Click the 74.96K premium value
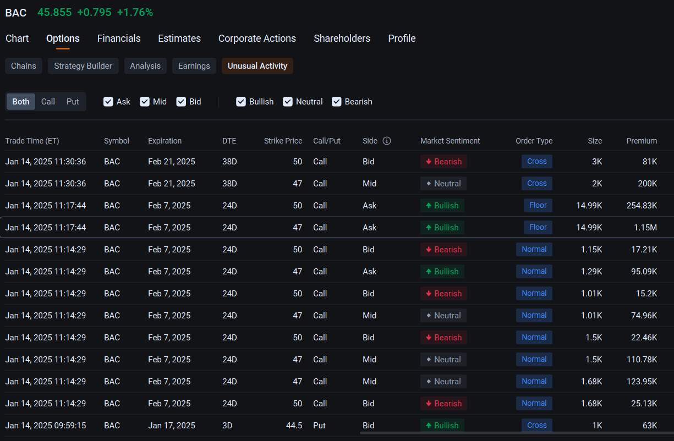This screenshot has height=441, width=674. pyautogui.click(x=644, y=316)
